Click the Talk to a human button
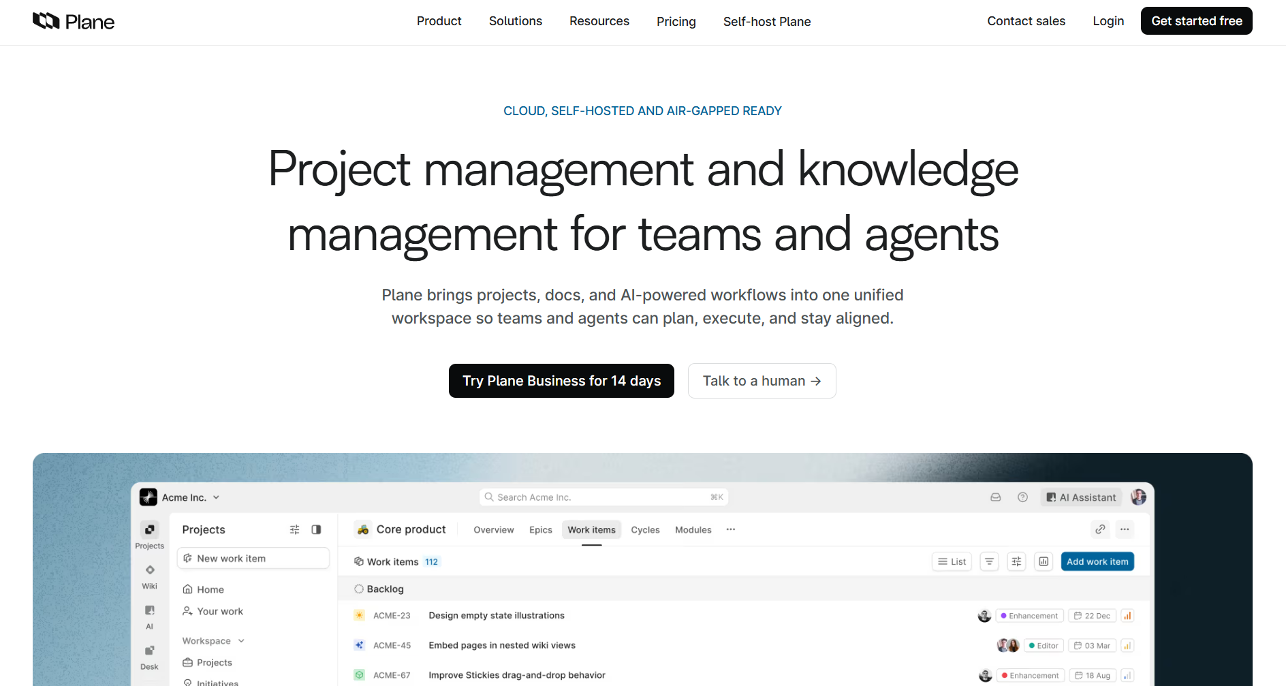The width and height of the screenshot is (1286, 686). [x=762, y=381]
